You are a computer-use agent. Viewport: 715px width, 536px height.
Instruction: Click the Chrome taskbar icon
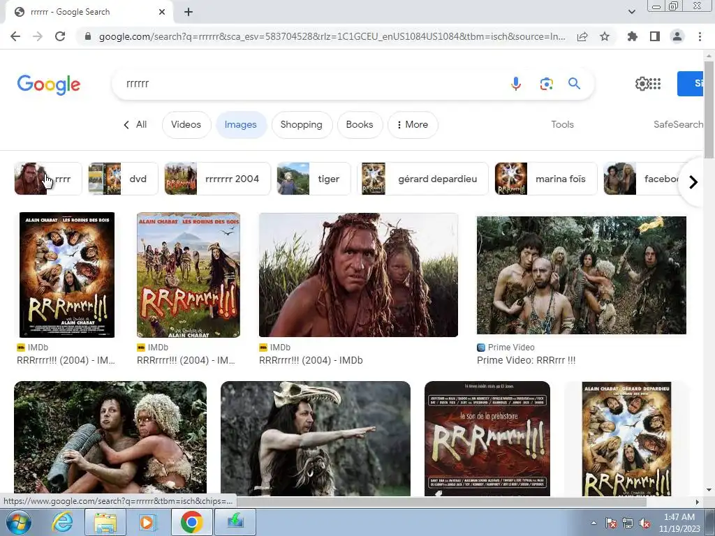191,522
